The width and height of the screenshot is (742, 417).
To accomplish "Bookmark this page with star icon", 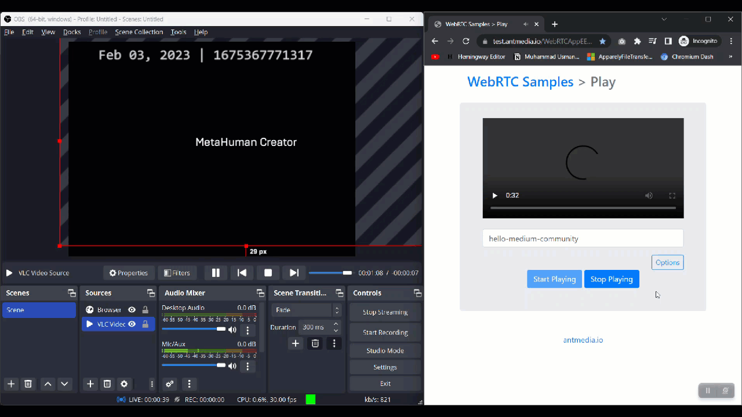I will pyautogui.click(x=602, y=41).
